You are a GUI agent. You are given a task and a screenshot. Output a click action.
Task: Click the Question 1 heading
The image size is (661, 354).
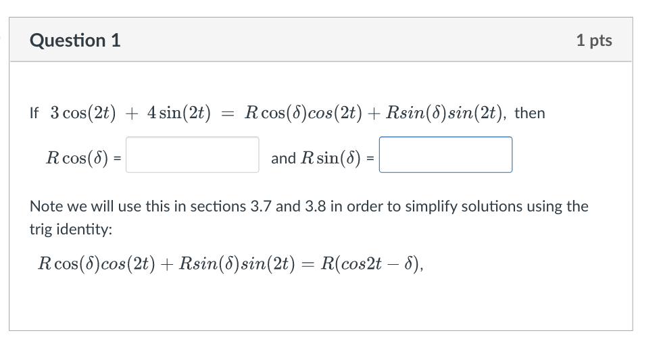pyautogui.click(x=75, y=41)
